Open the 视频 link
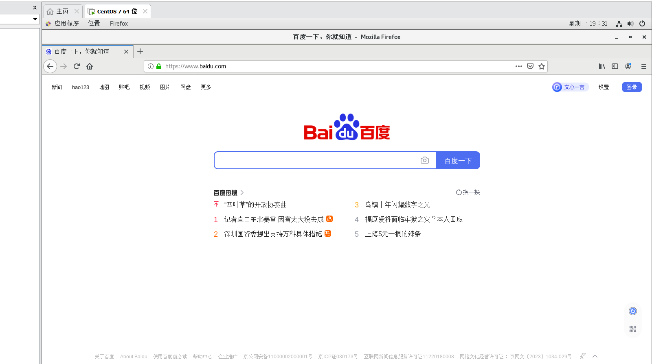Screen dimensions: 652x364 point(145,87)
